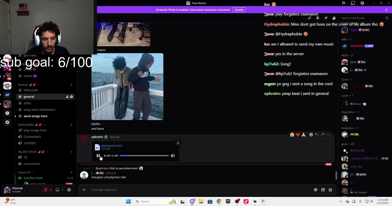Reply to ephraim's message
Viewport: 392px width, 206px height.
[x=317, y=135]
